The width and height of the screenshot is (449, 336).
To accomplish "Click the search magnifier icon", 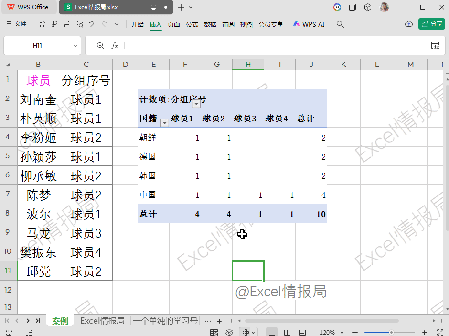I will (340, 24).
